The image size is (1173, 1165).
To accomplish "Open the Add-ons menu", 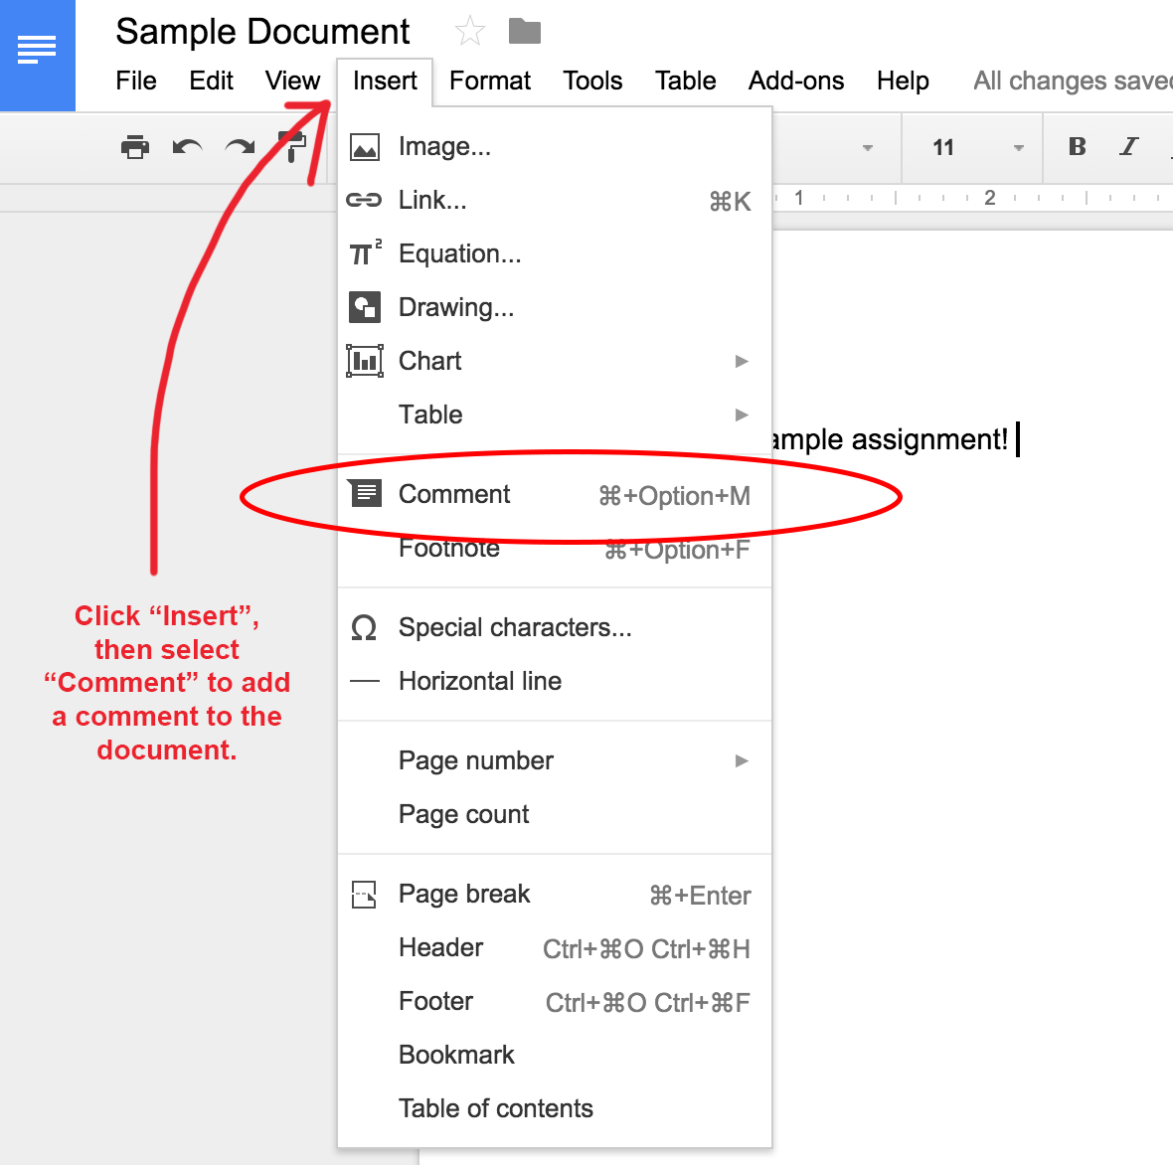I will tap(795, 81).
